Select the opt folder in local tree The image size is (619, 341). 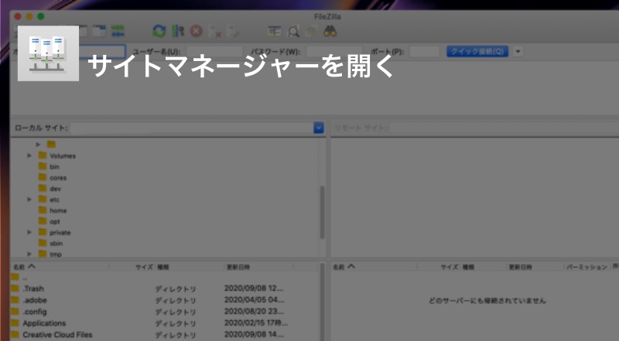(55, 221)
